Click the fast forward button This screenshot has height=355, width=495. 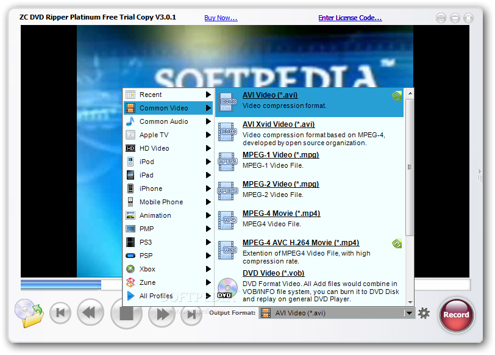pos(162,314)
